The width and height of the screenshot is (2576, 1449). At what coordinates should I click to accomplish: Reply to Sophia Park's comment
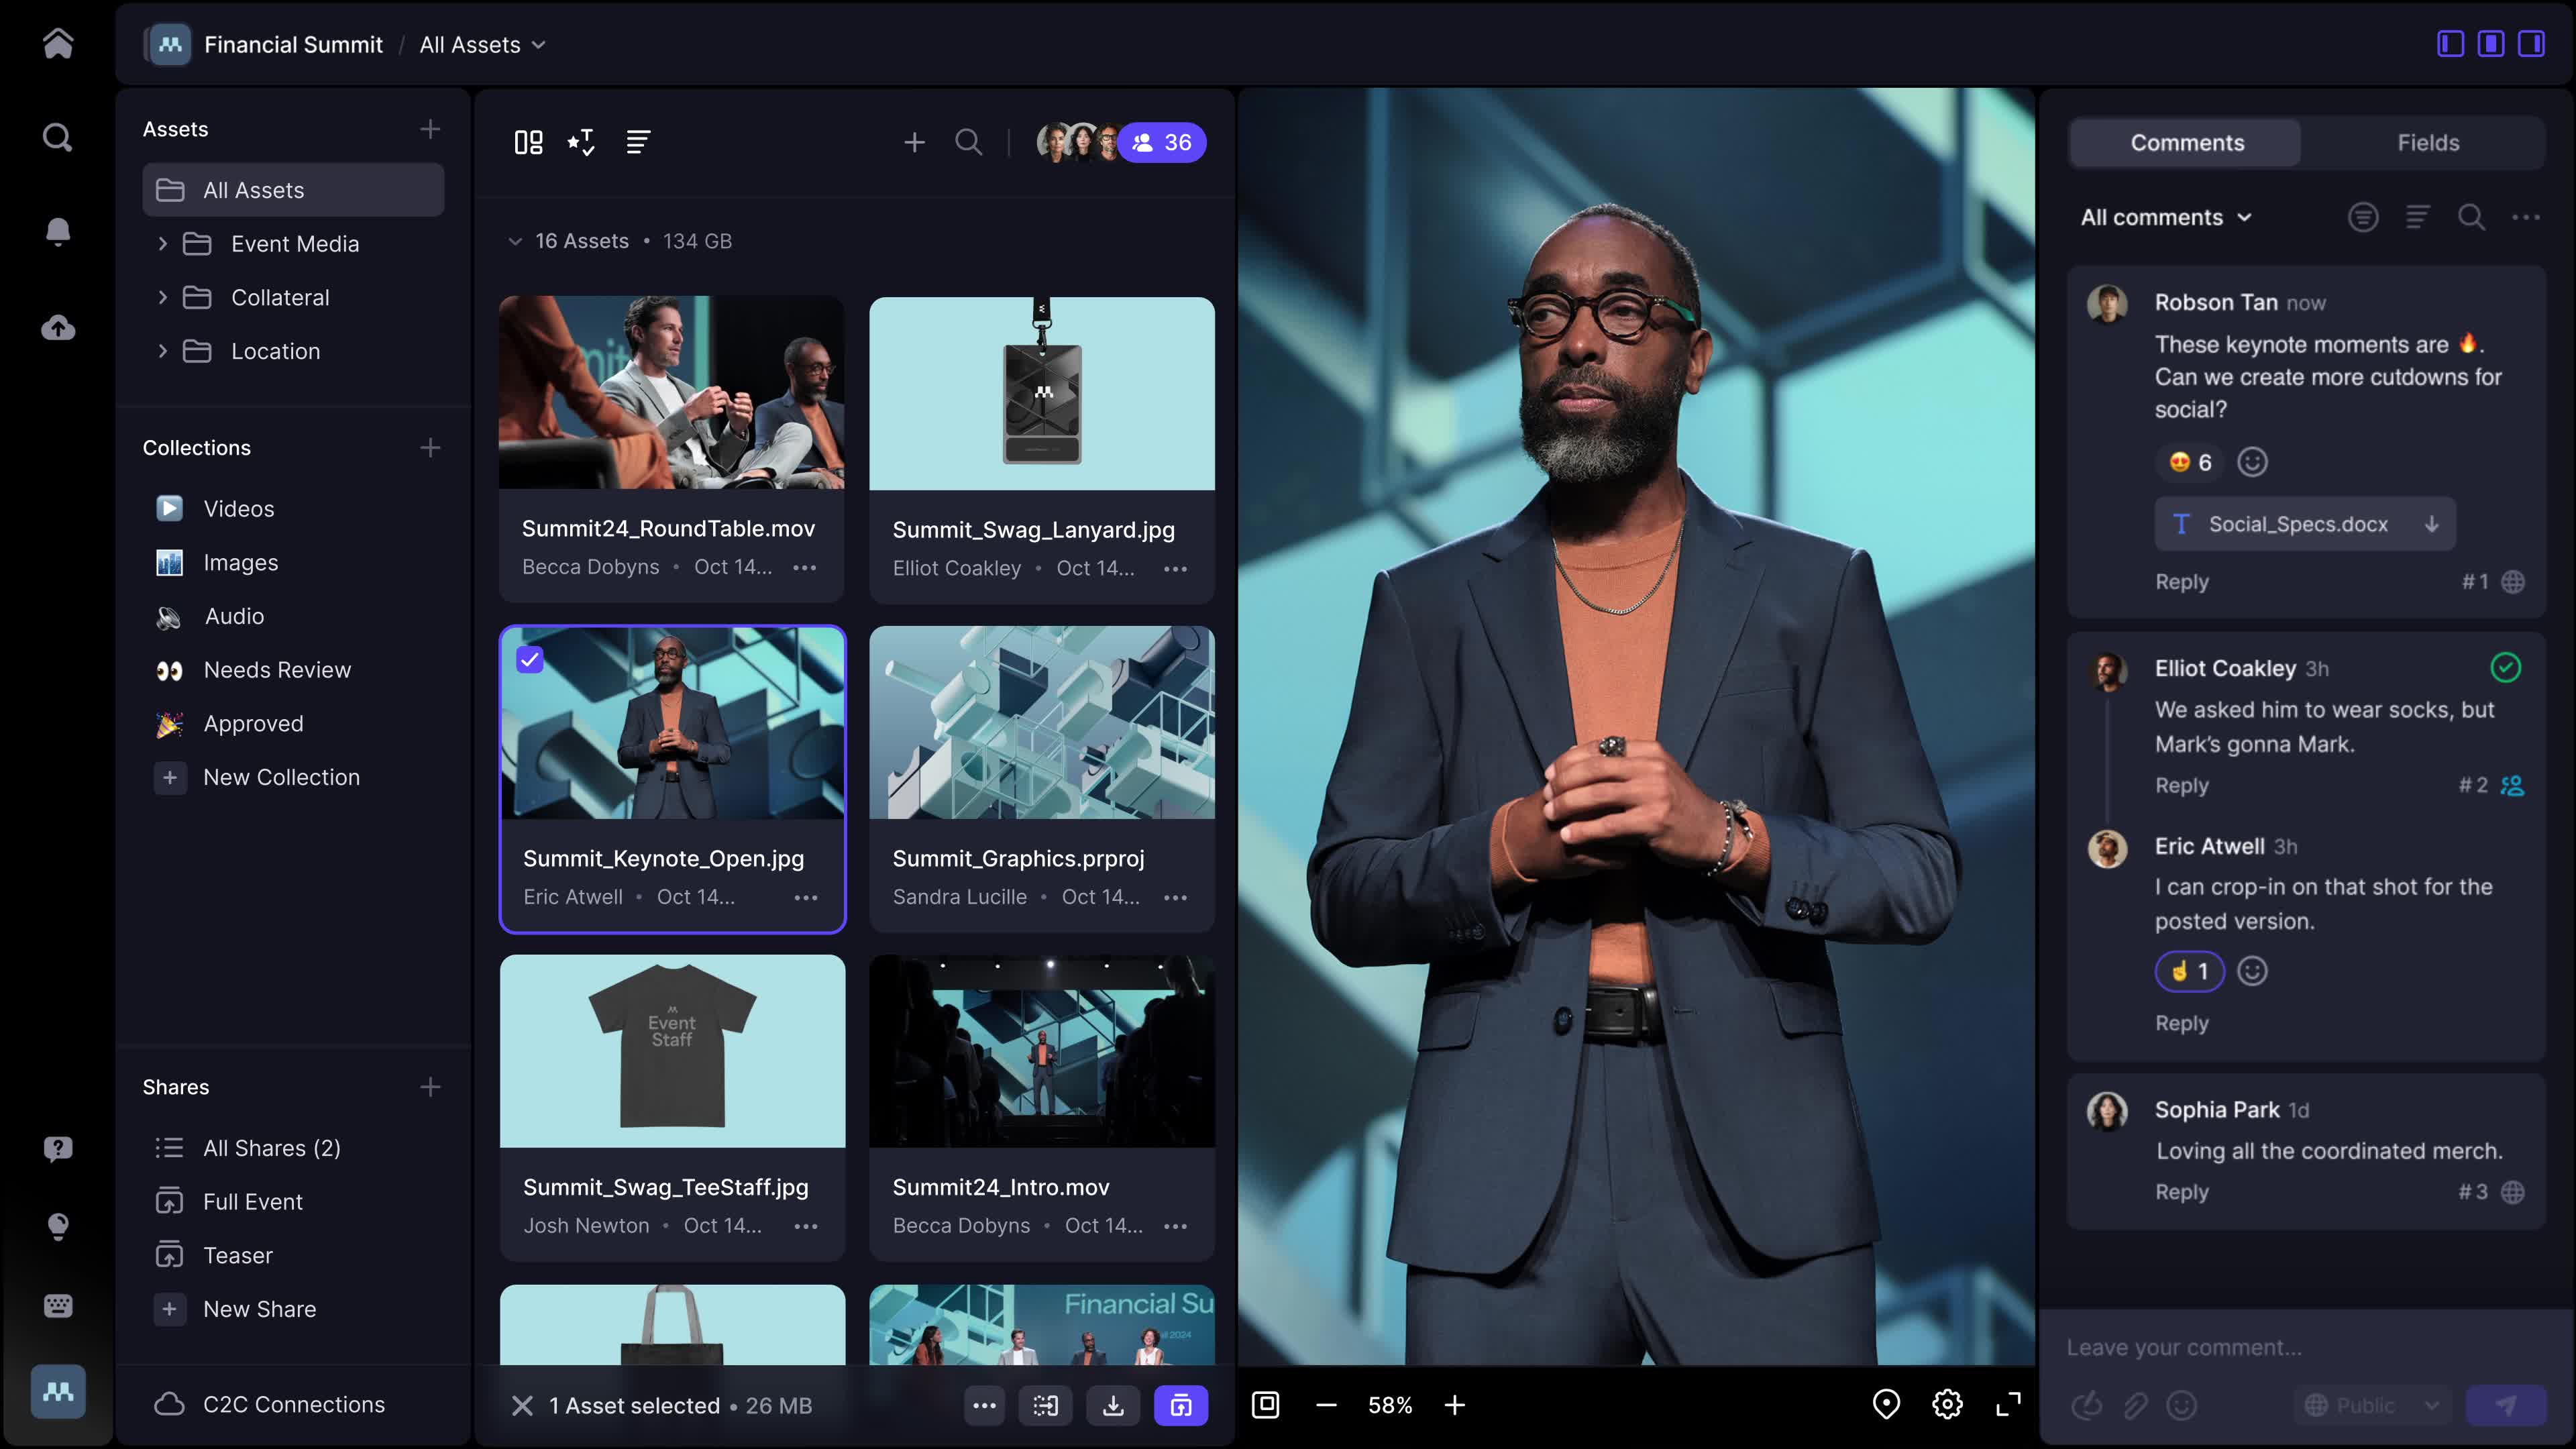[x=2181, y=1192]
